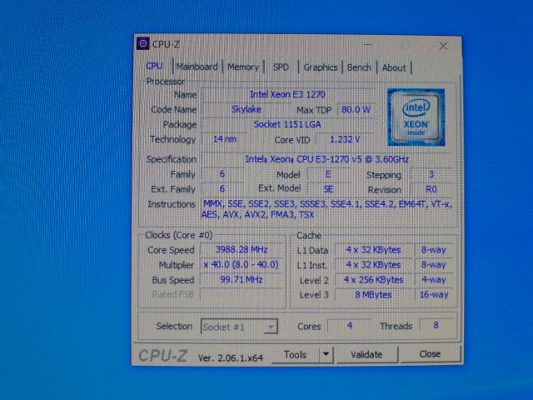Click the empty Rated FSB field
The width and height of the screenshot is (533, 400).
coord(242,294)
